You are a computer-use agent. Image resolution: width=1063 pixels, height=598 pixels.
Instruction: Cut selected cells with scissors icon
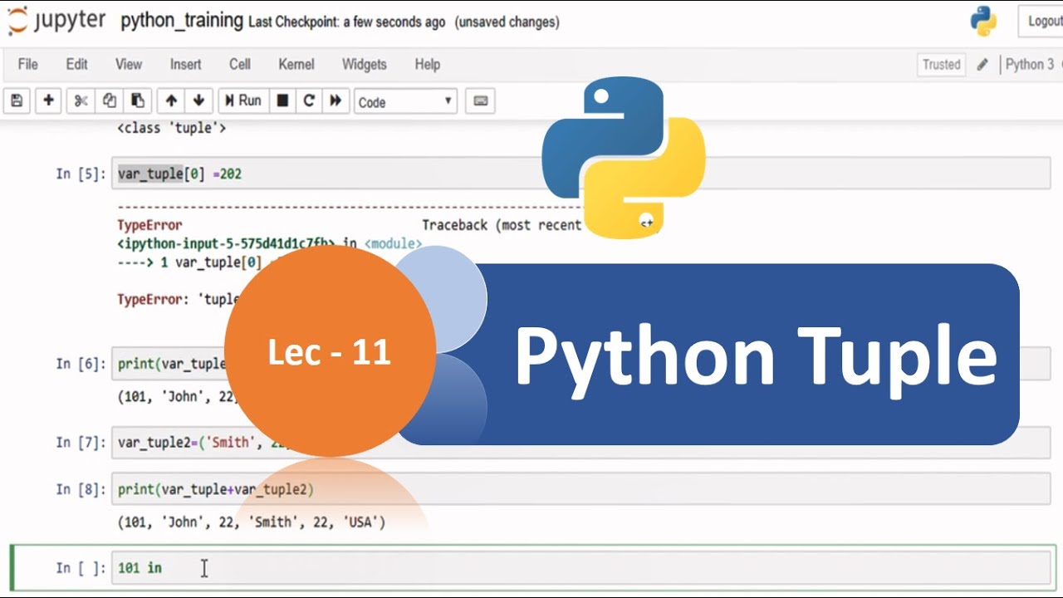pos(81,100)
